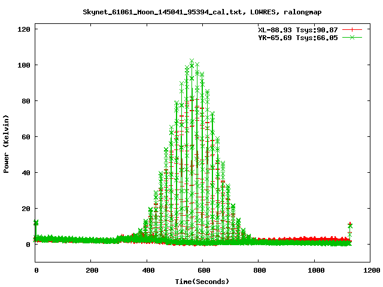This screenshot has width=383, height=287.
Task: Click the 200 tick label on x-axis
Action: click(92, 270)
